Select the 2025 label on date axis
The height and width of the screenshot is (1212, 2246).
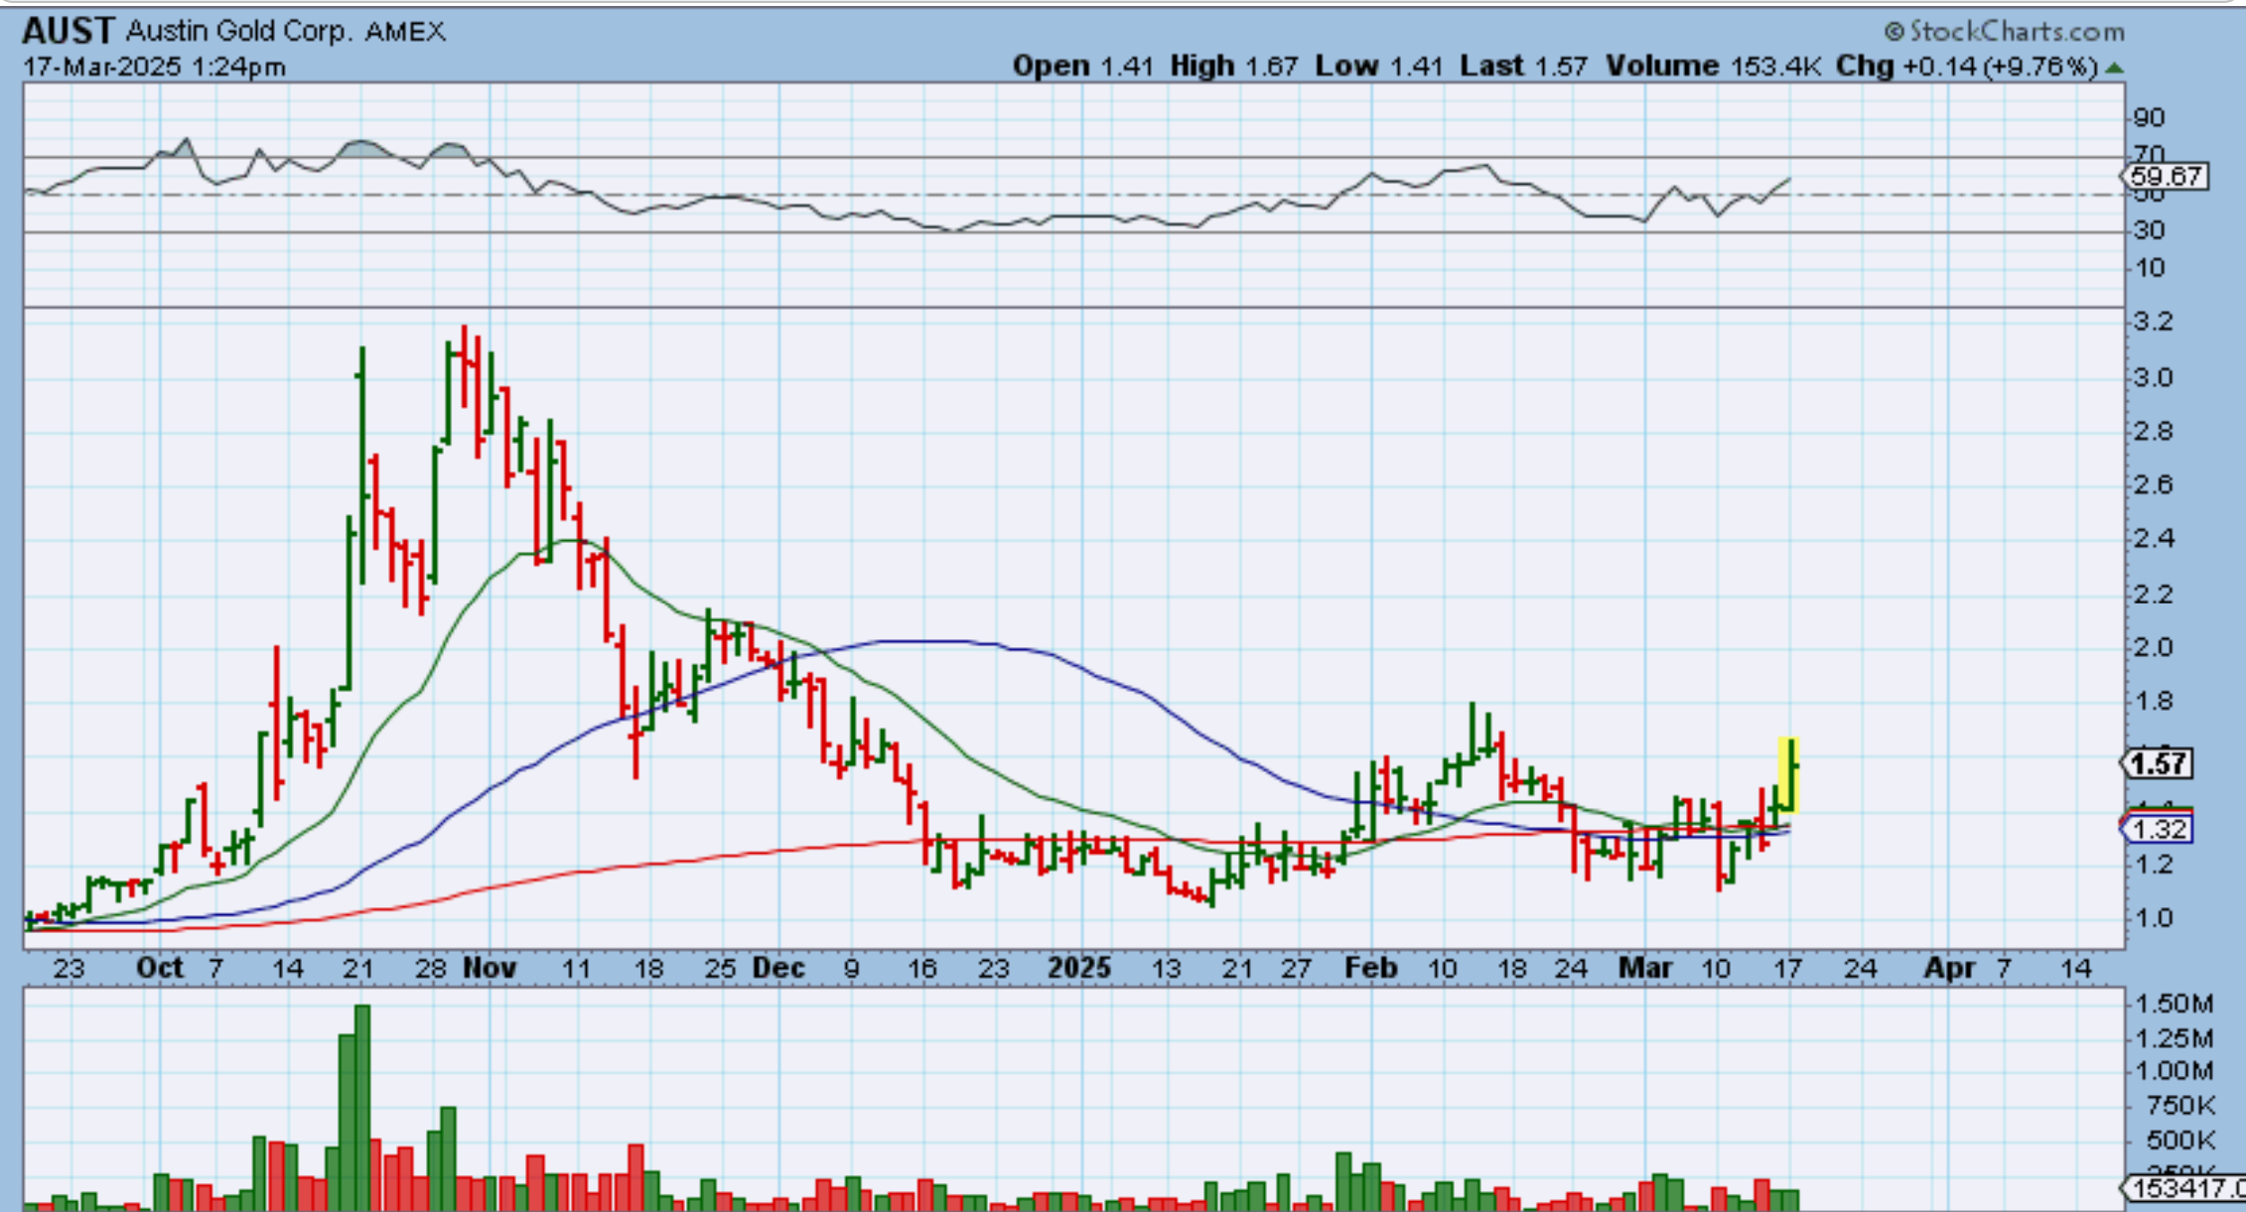(1079, 968)
